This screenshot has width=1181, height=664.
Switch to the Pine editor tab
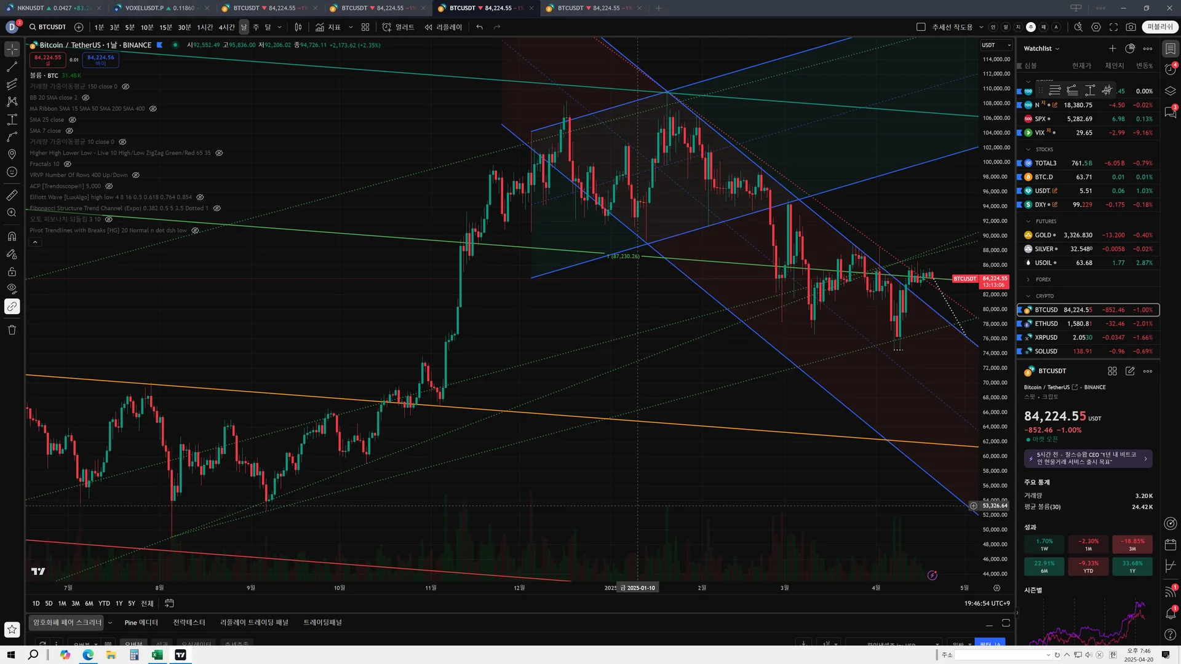[x=141, y=622]
